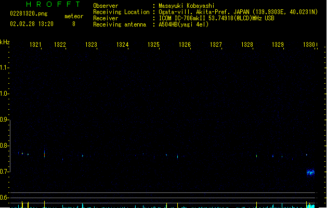The width and height of the screenshot is (327, 208).
Task: Select the file name 02281320.png
Action: (x=29, y=14)
